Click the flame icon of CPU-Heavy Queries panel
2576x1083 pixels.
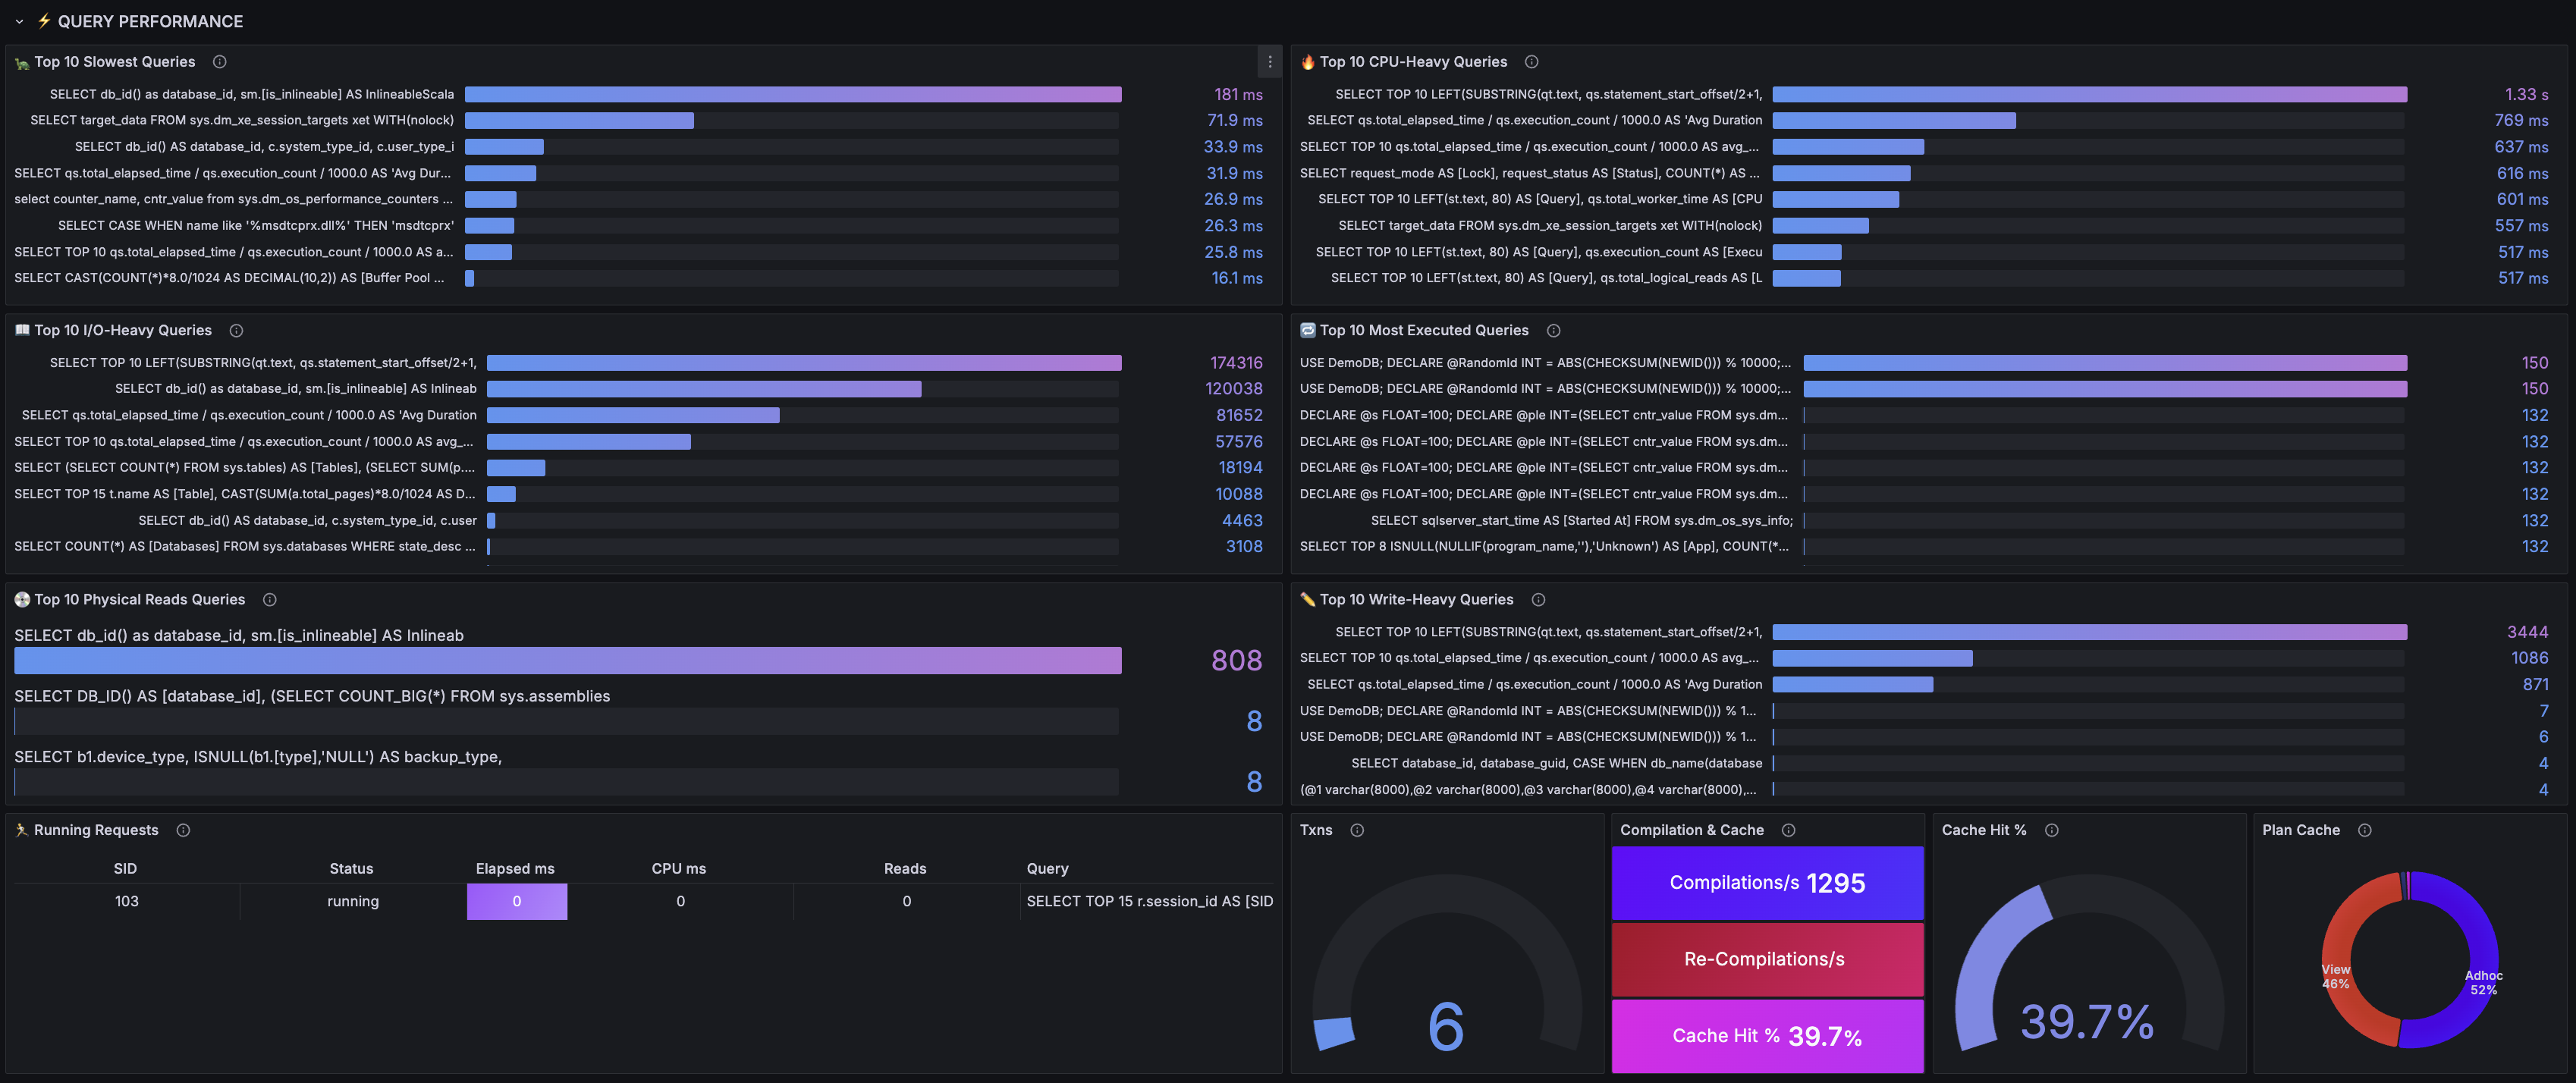pos(1308,62)
